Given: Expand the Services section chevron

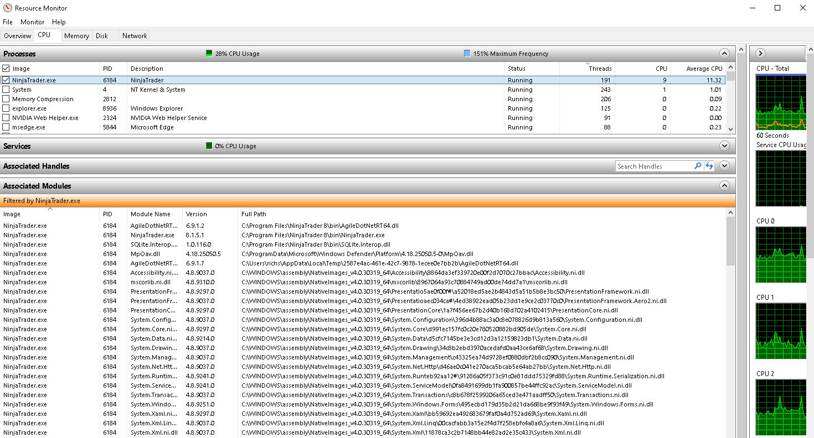Looking at the screenshot, I should pyautogui.click(x=724, y=146).
